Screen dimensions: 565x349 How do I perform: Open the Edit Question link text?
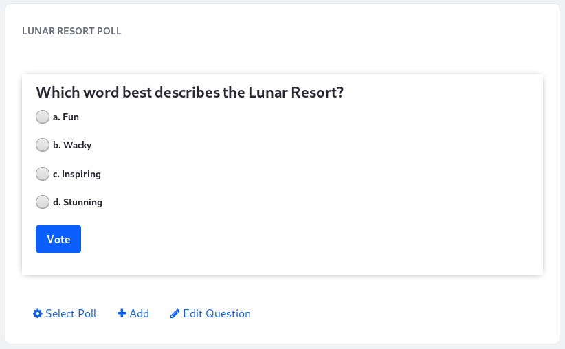(217, 314)
